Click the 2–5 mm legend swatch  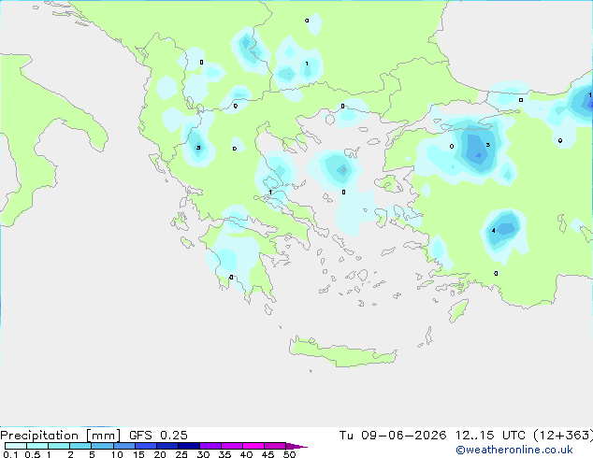coord(80,446)
